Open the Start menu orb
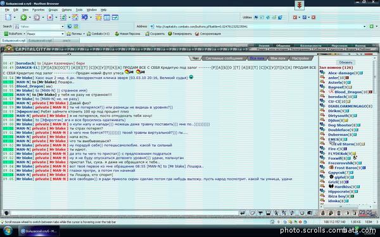This screenshot has width=380, height=237. point(8,231)
